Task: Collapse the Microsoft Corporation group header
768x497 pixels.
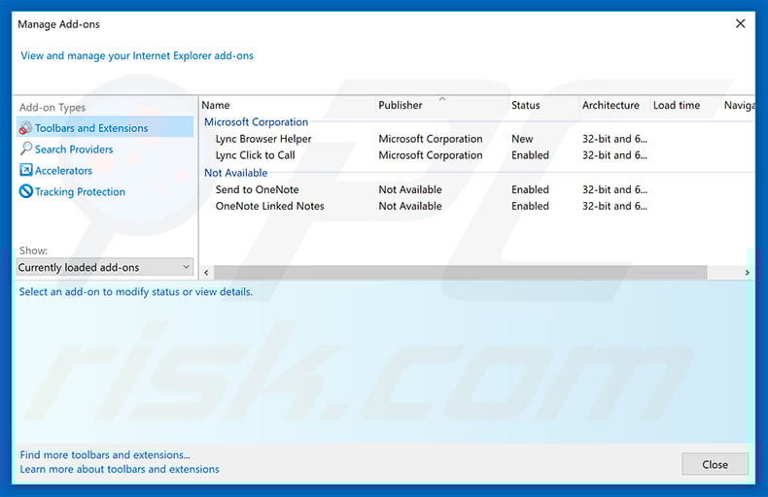Action: 256,122
